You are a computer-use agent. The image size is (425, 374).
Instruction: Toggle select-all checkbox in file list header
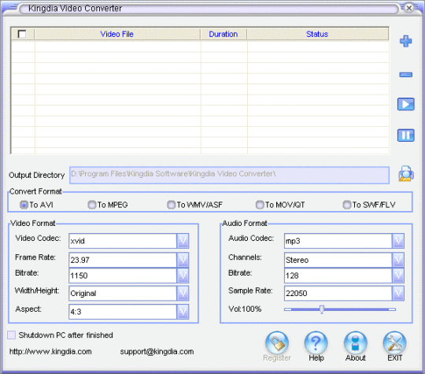[22, 34]
